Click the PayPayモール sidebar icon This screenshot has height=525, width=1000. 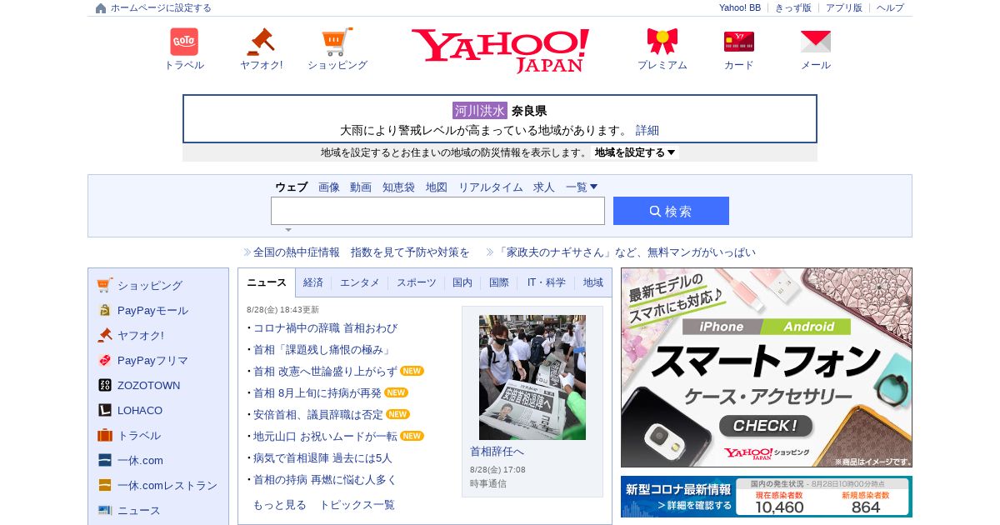(x=105, y=310)
